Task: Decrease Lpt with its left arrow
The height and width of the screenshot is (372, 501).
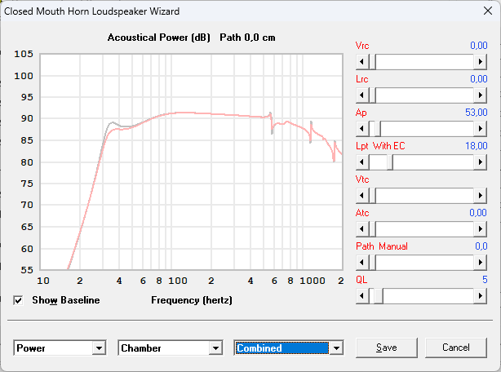Action: click(362, 162)
